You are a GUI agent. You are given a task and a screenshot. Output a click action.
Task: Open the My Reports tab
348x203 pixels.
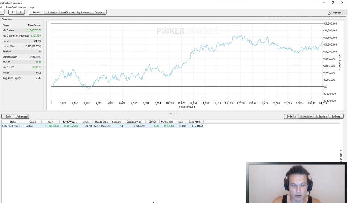[x=83, y=12]
